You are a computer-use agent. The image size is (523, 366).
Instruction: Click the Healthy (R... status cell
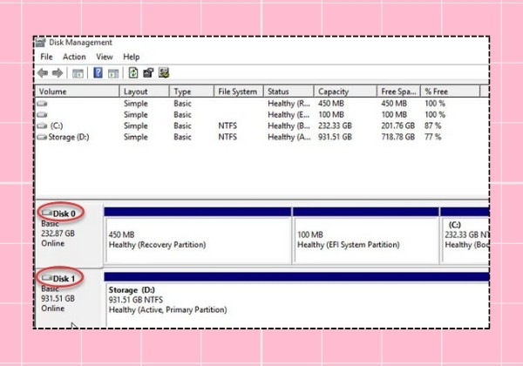[x=289, y=104]
